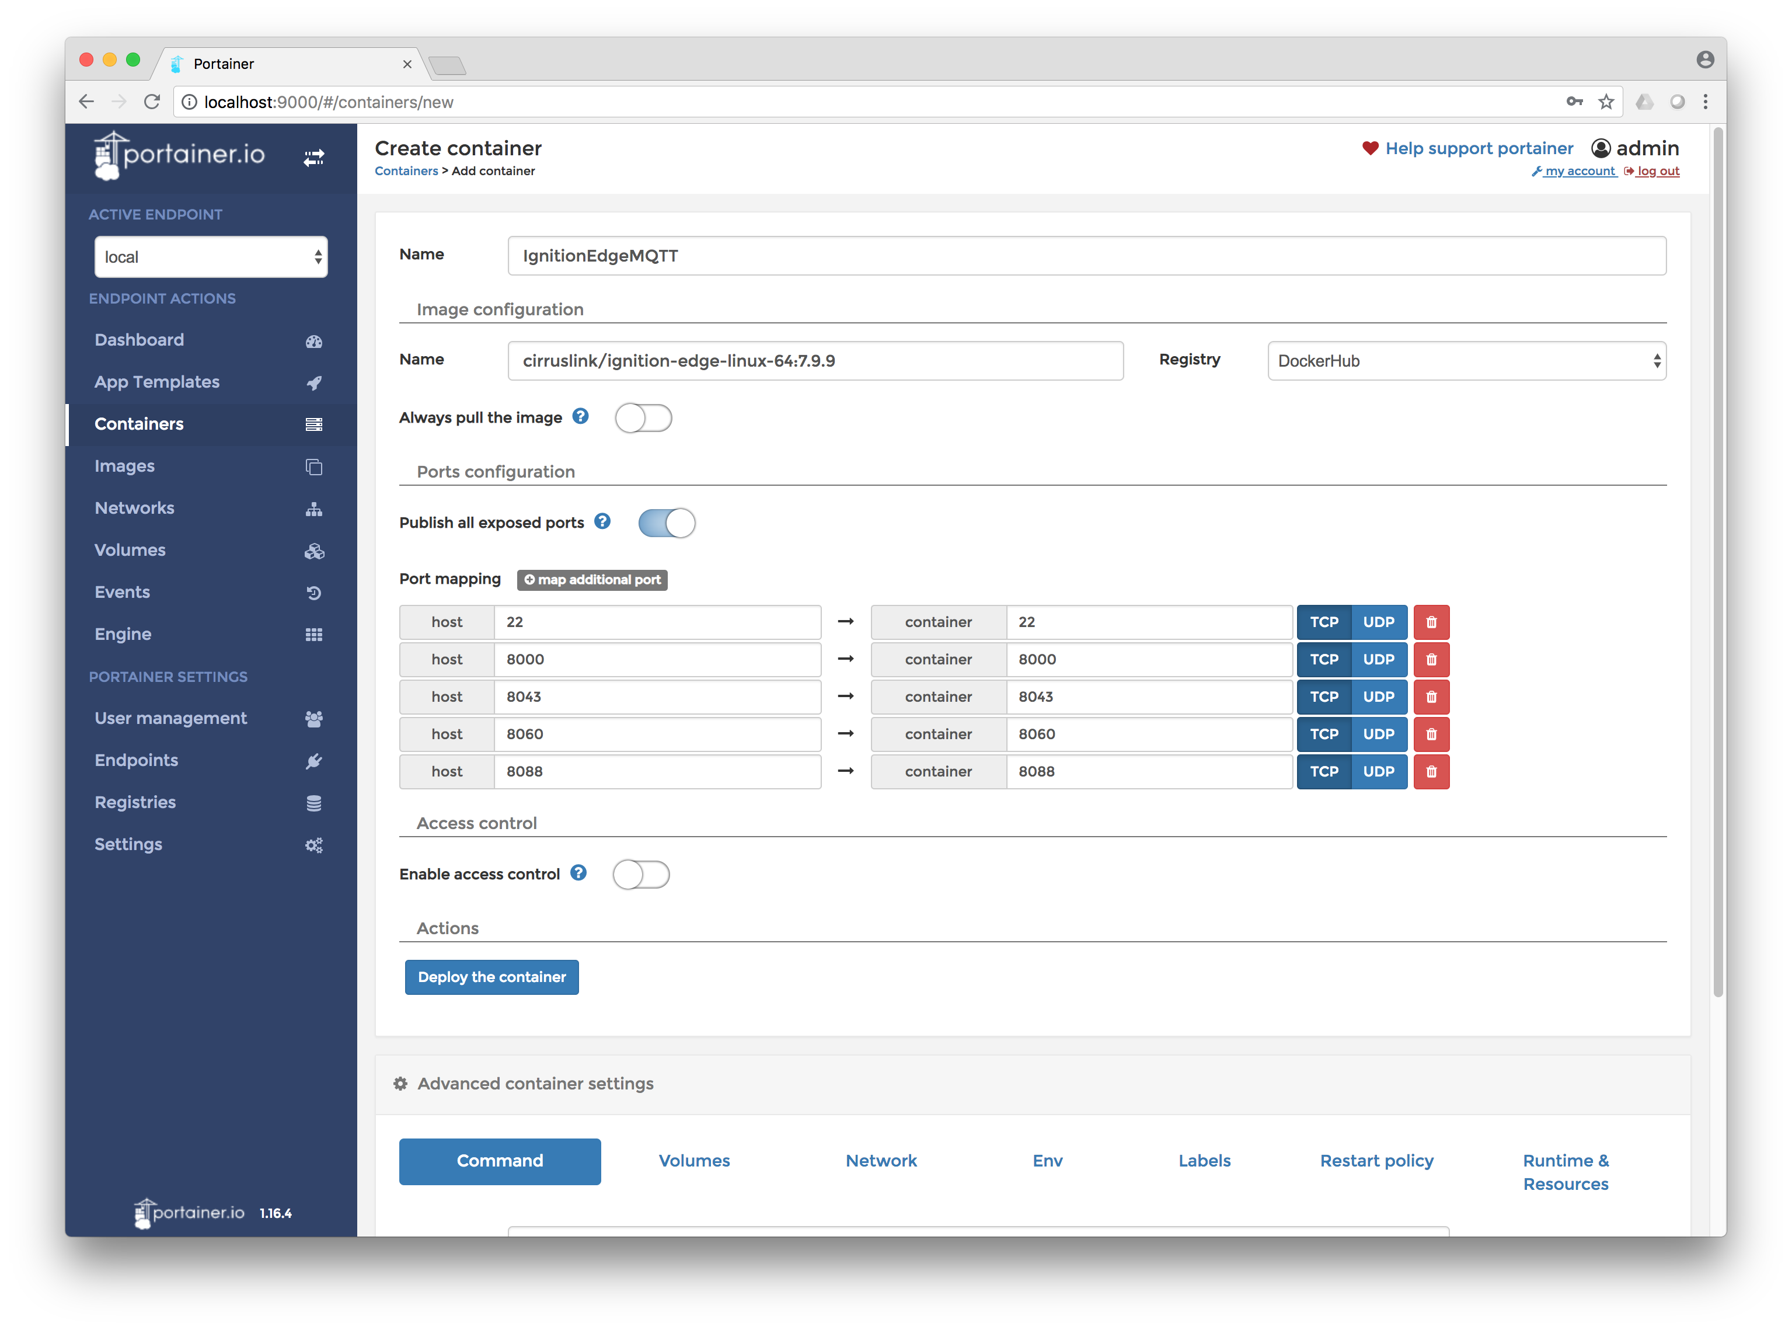Switch to the Command tab
This screenshot has height=1330, width=1792.
(500, 1161)
